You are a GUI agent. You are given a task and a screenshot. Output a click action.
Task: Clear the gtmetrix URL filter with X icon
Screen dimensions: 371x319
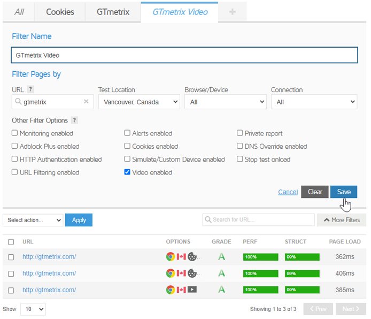86,101
